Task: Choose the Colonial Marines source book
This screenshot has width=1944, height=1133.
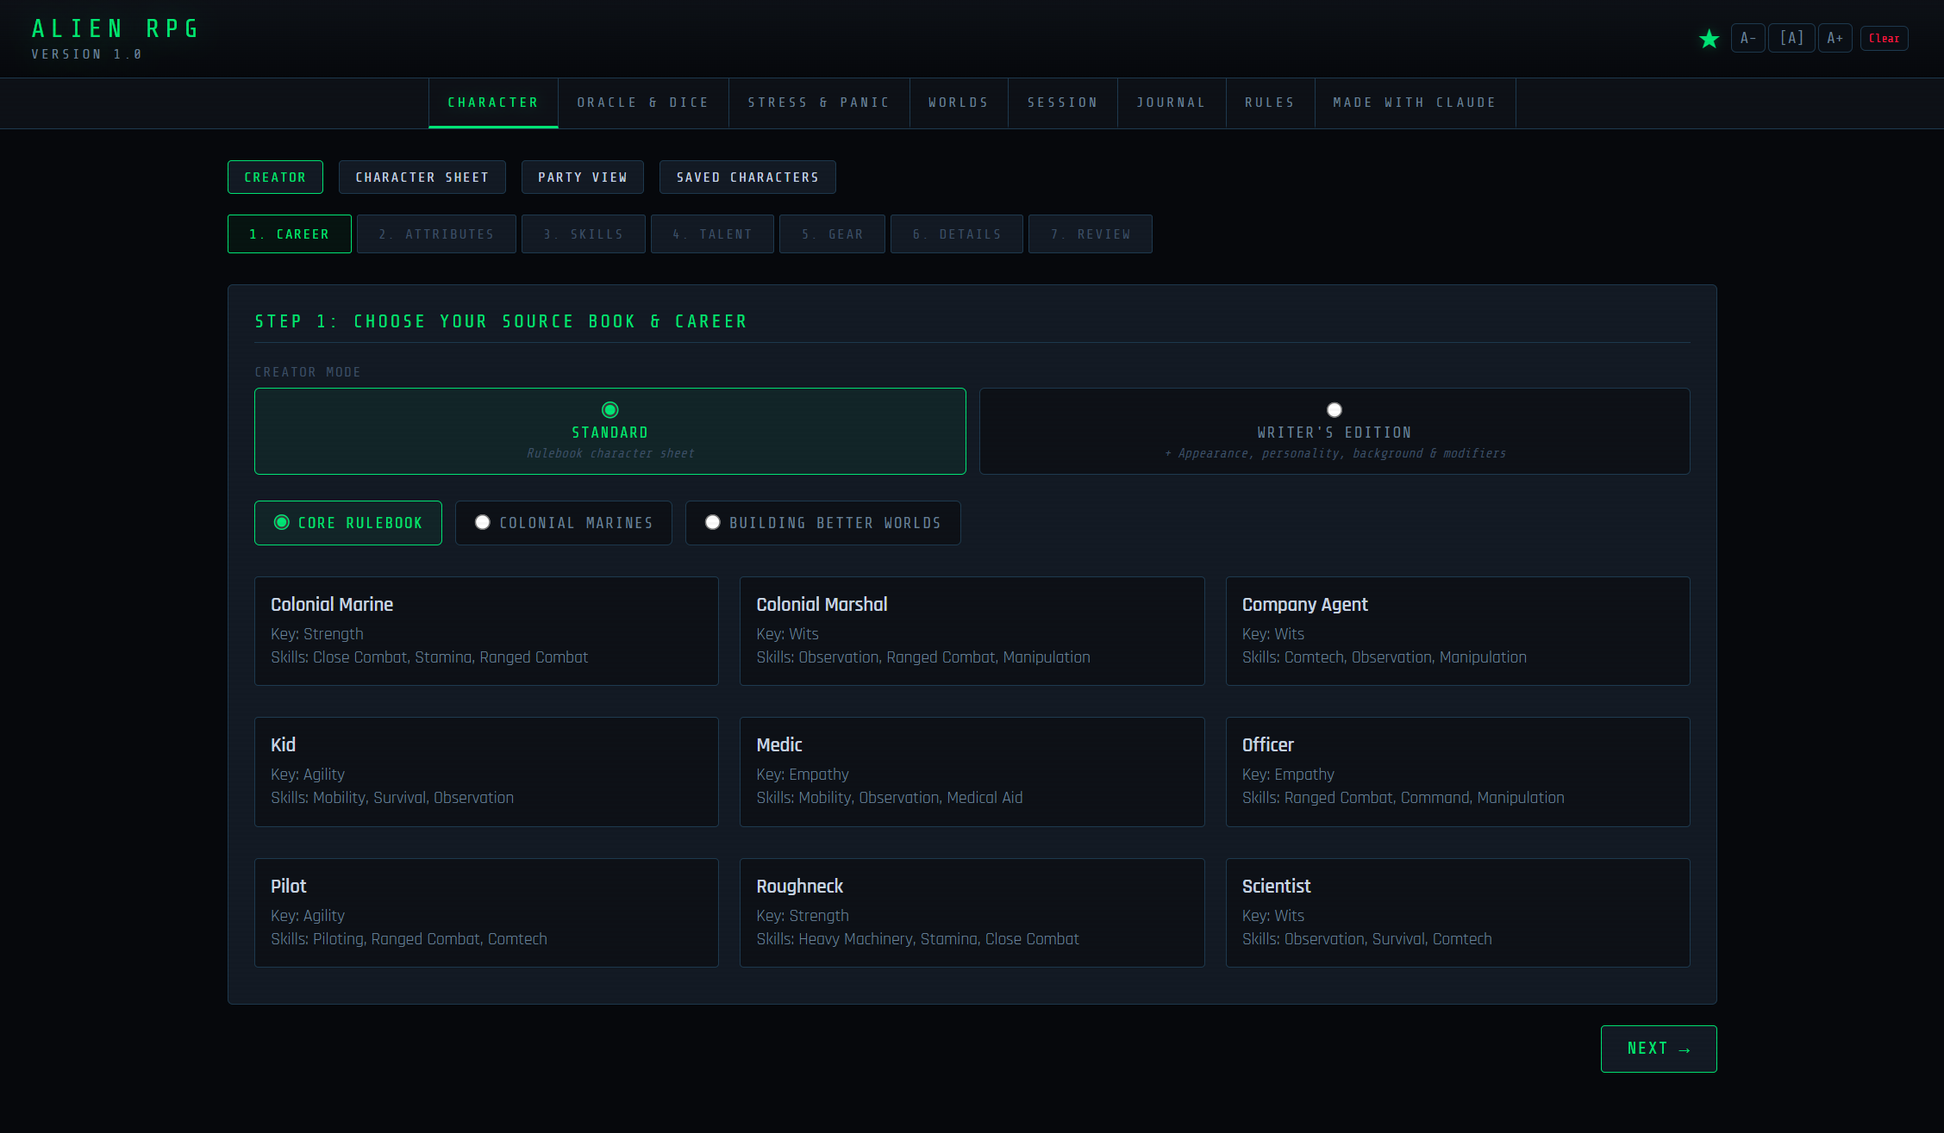Action: [x=564, y=523]
